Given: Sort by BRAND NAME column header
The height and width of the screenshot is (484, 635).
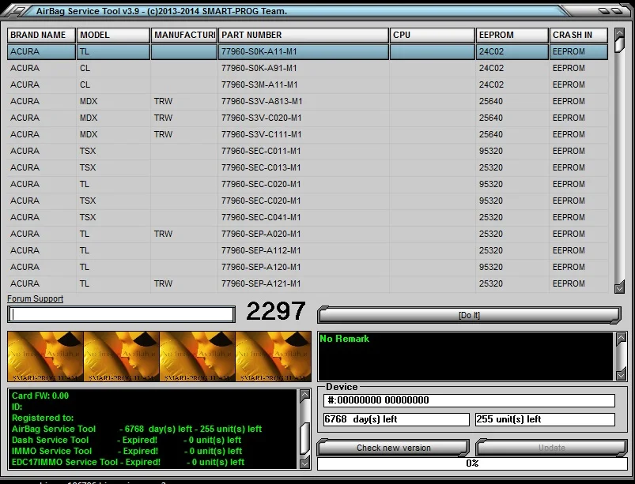Looking at the screenshot, I should point(41,36).
